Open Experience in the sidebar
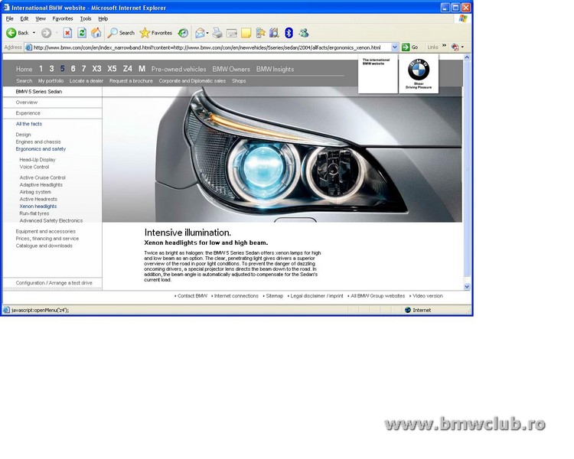 coord(28,113)
